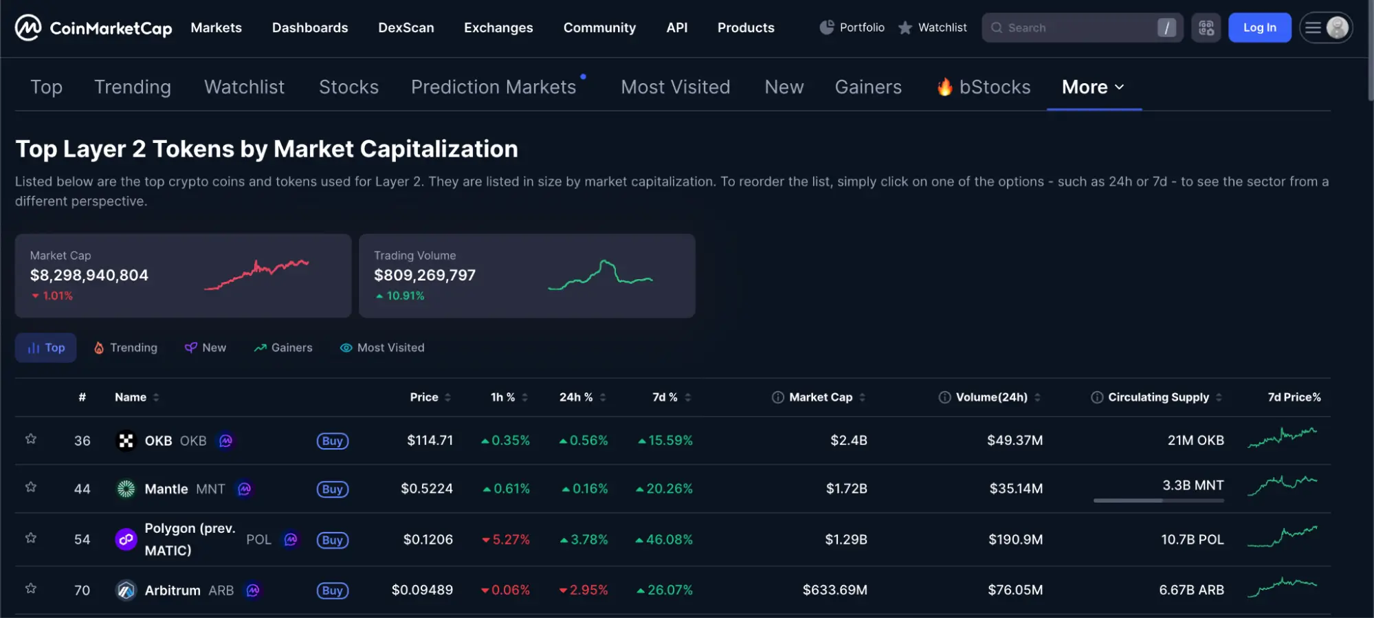The image size is (1374, 618).
Task: Sort by Name column arrows
Action: [x=156, y=397]
